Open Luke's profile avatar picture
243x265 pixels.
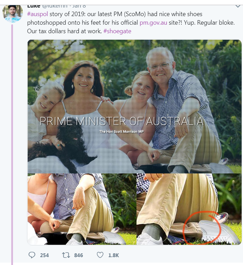click(x=13, y=13)
